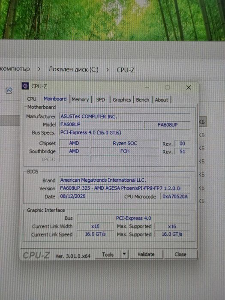The image size is (225, 300).
Task: Click the Southbridge 'FCH' field
Action: [125, 152]
